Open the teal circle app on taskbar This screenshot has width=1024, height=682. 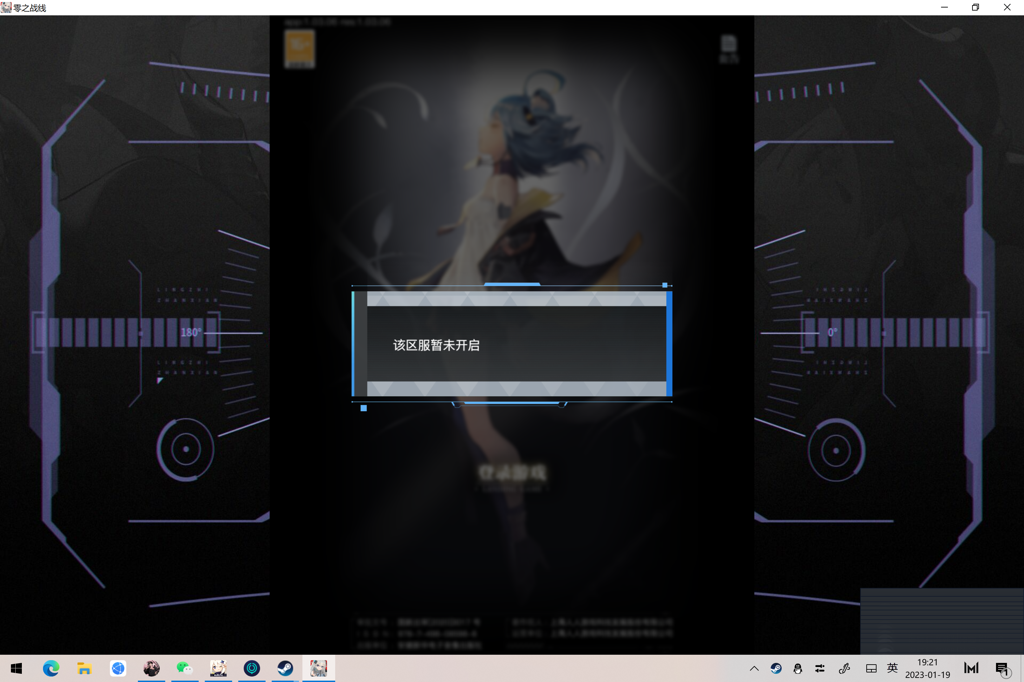point(252,668)
